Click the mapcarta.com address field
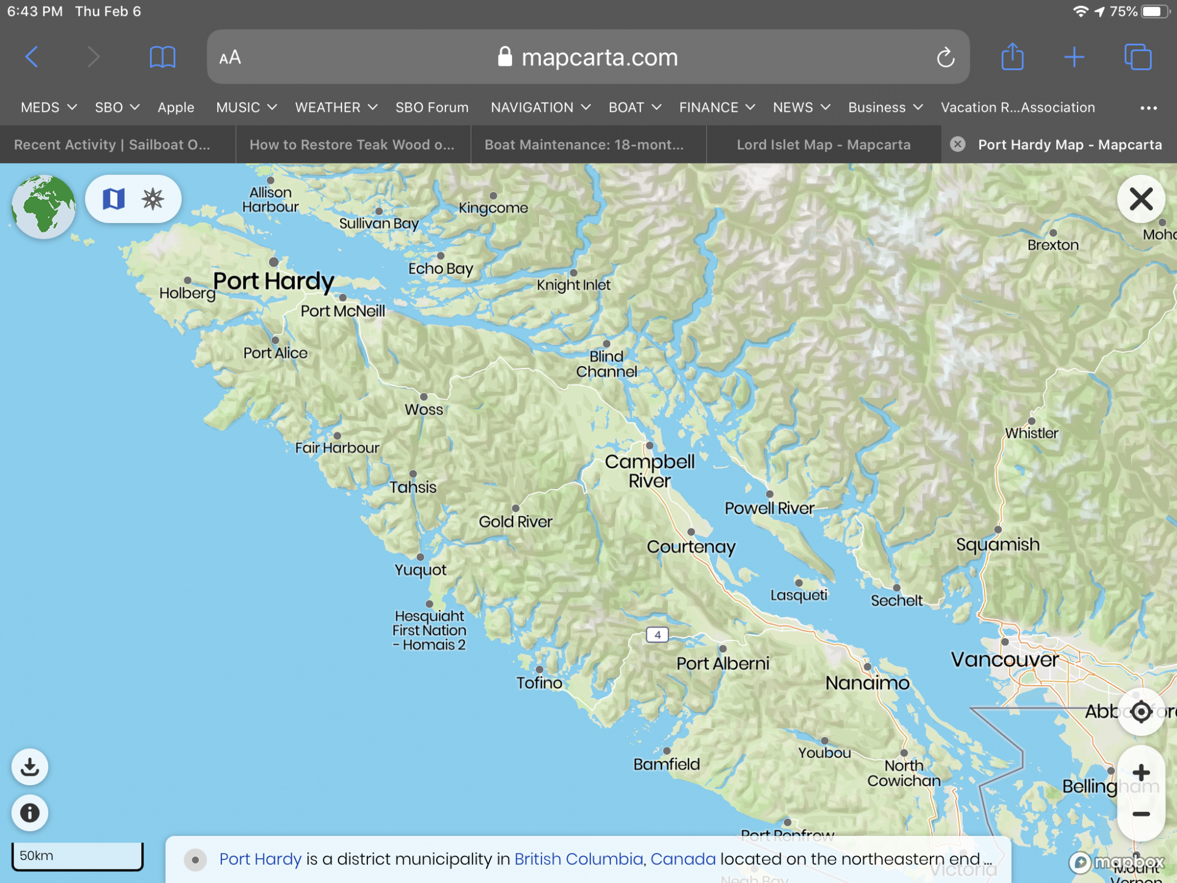The width and height of the screenshot is (1177, 883). click(x=588, y=58)
